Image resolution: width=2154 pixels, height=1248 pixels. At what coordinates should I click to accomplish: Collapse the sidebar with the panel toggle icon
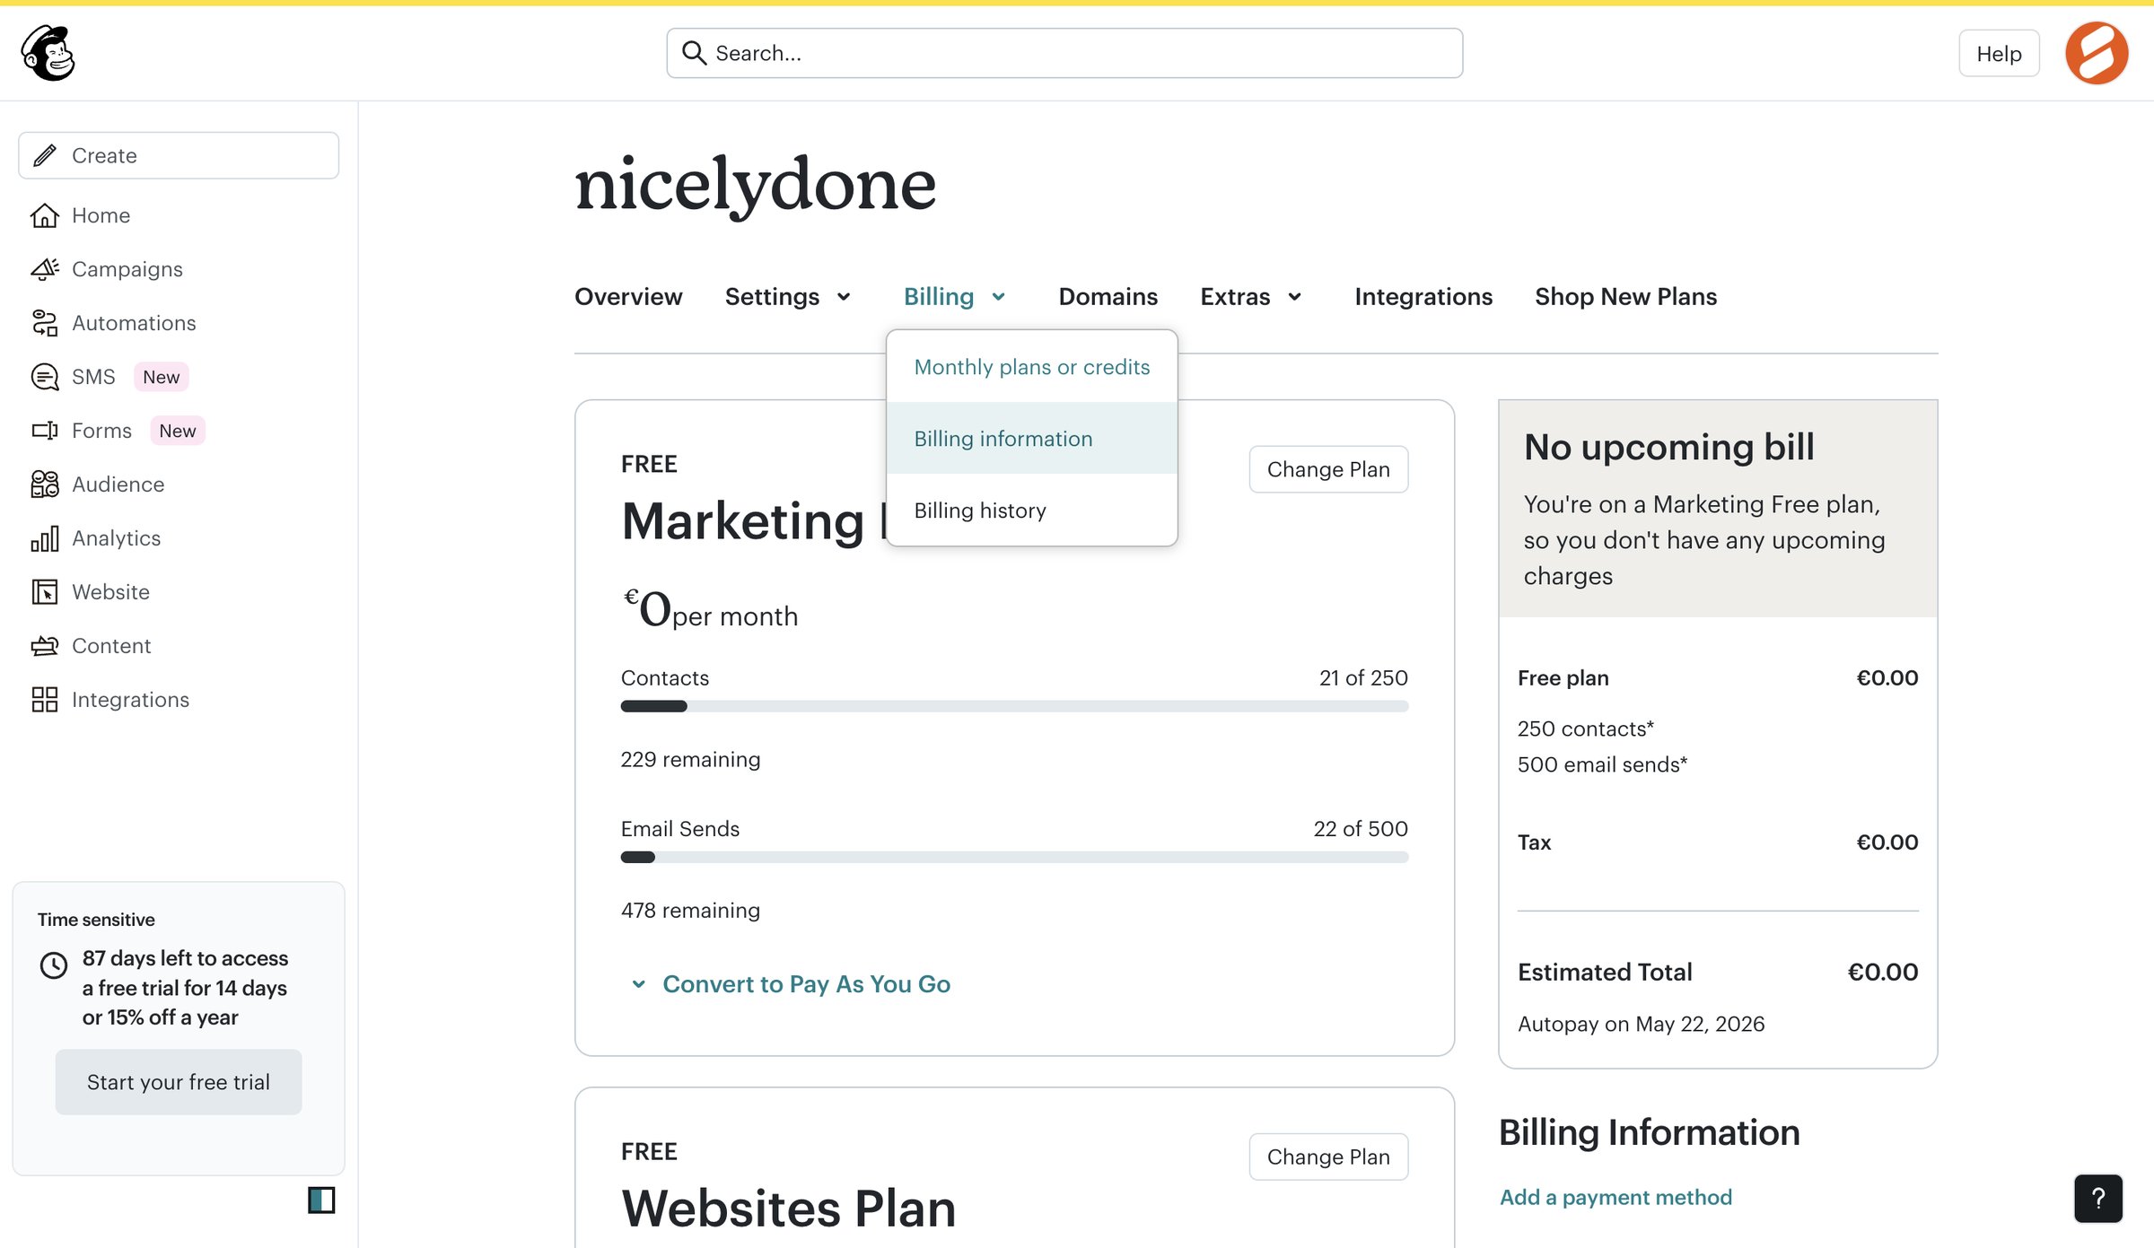click(x=321, y=1200)
